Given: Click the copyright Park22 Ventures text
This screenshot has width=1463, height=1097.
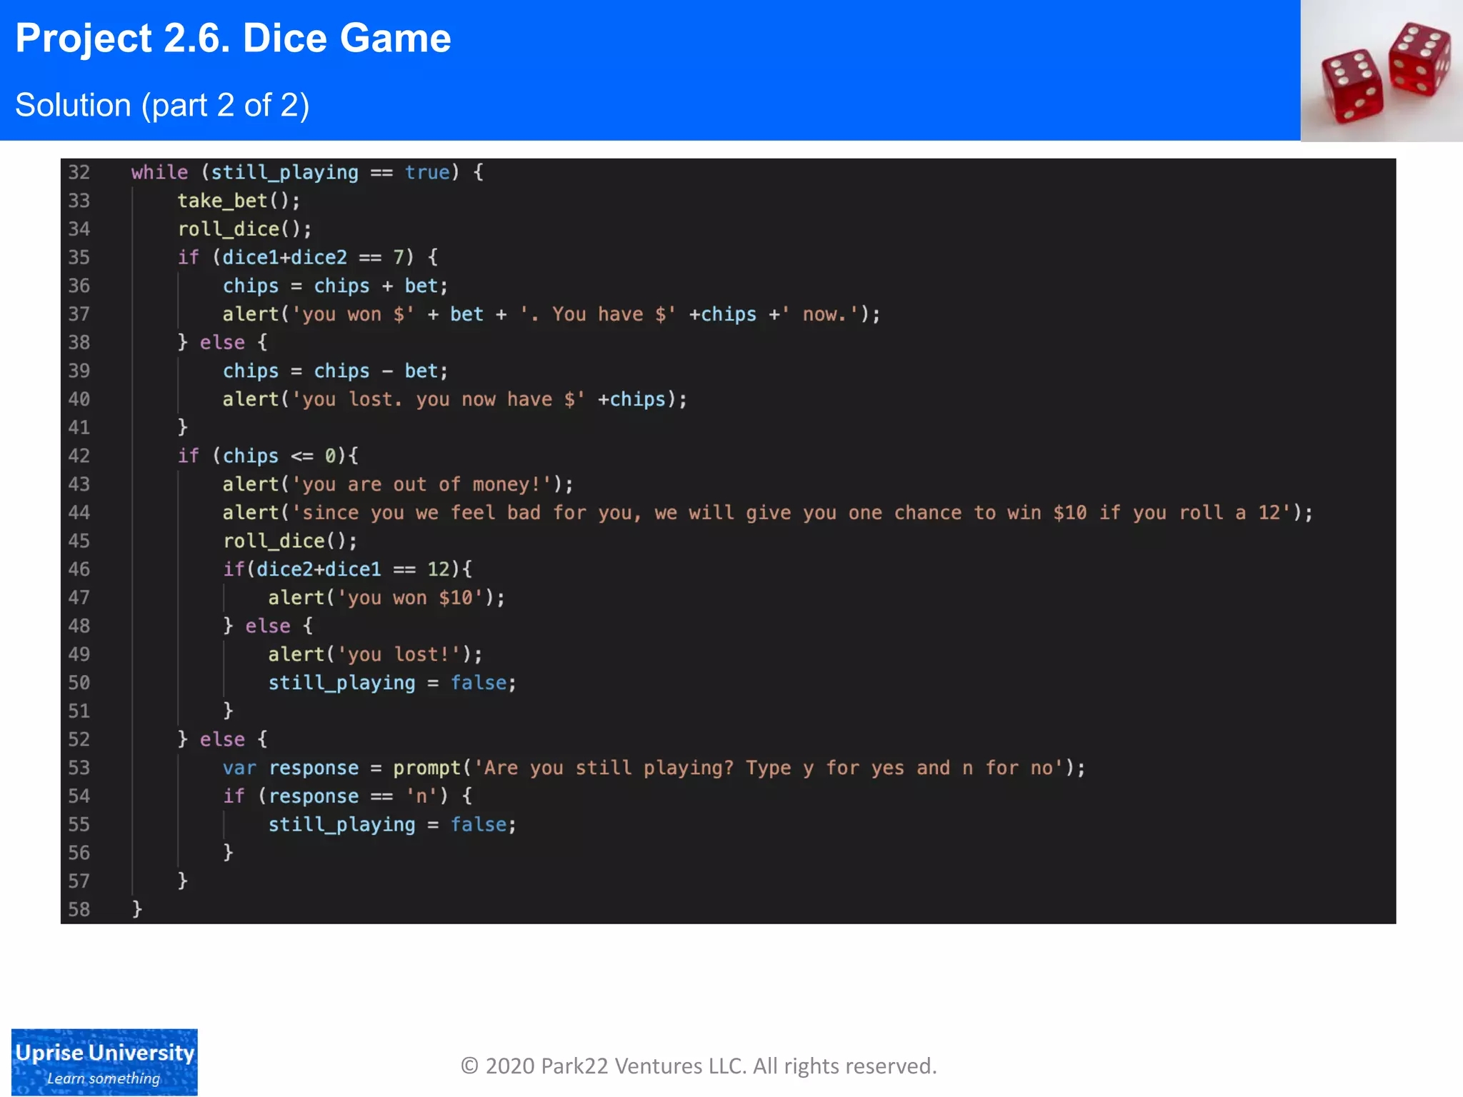Looking at the screenshot, I should [x=698, y=1066].
